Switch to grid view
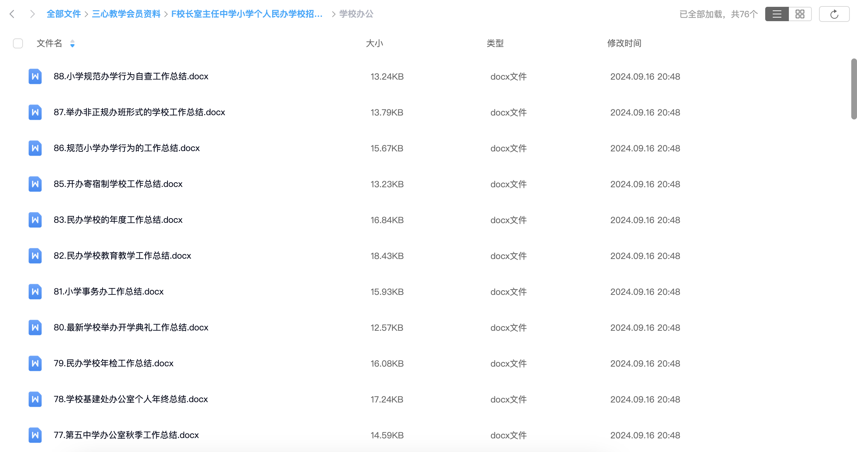 click(x=800, y=14)
